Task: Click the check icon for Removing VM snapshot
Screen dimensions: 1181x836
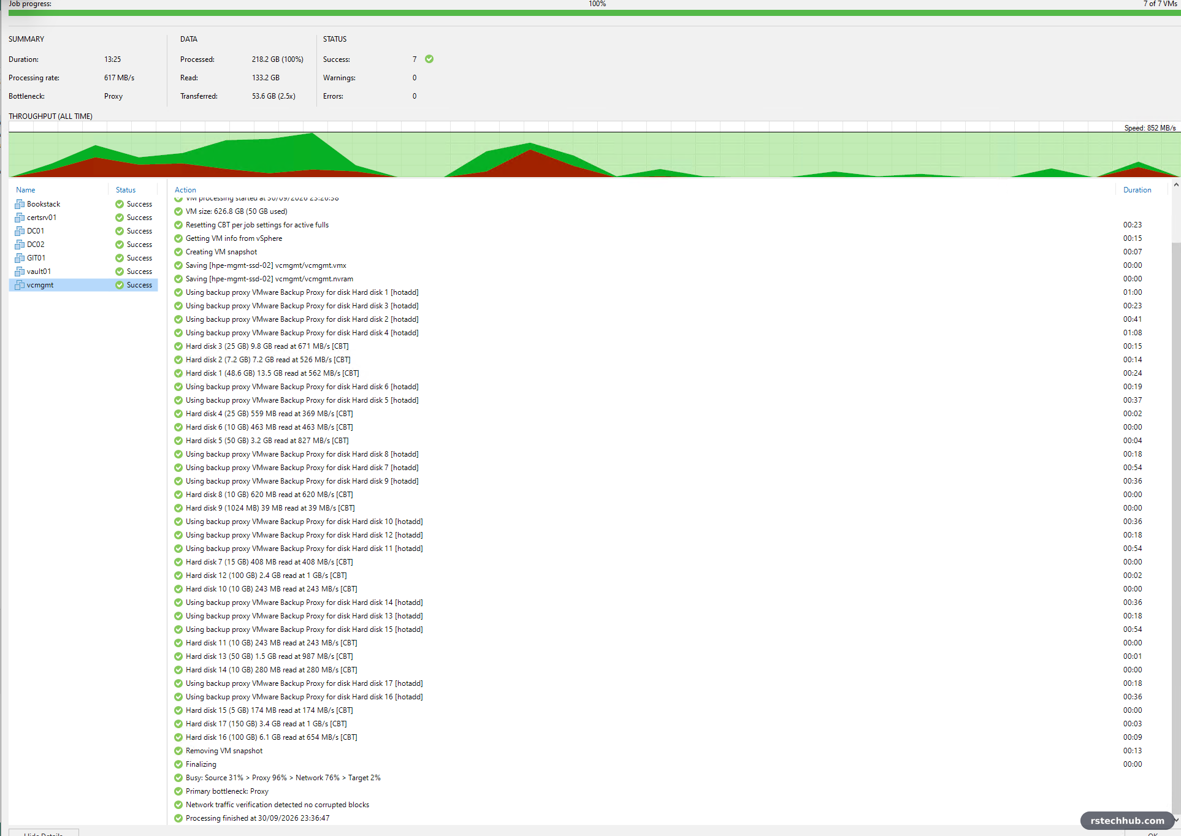Action: point(178,751)
